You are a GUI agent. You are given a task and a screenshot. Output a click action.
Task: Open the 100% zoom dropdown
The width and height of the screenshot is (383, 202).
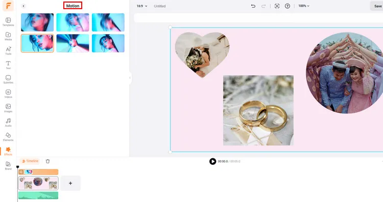coord(304,6)
